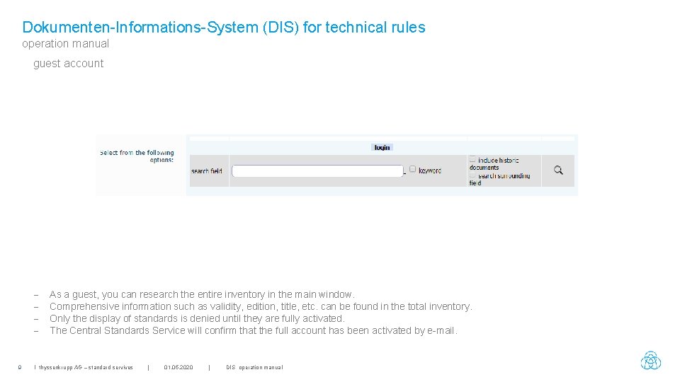This screenshot has height=382, width=680.
Task: Enable the keyword checkbox
Action: point(412,169)
